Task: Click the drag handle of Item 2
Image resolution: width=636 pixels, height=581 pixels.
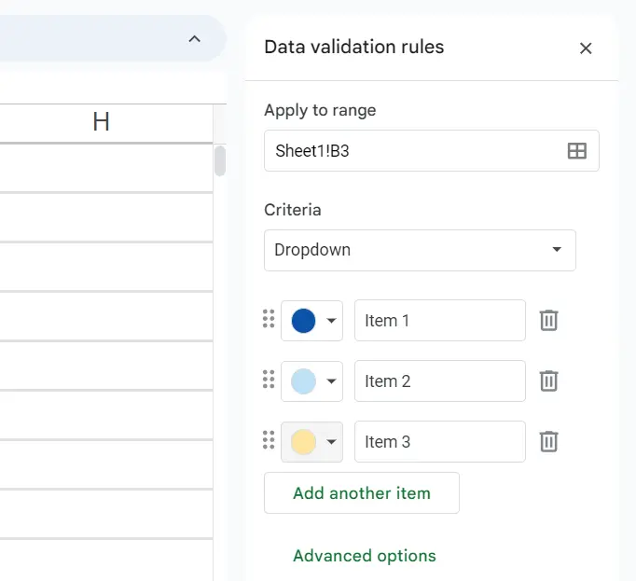Action: click(x=269, y=380)
